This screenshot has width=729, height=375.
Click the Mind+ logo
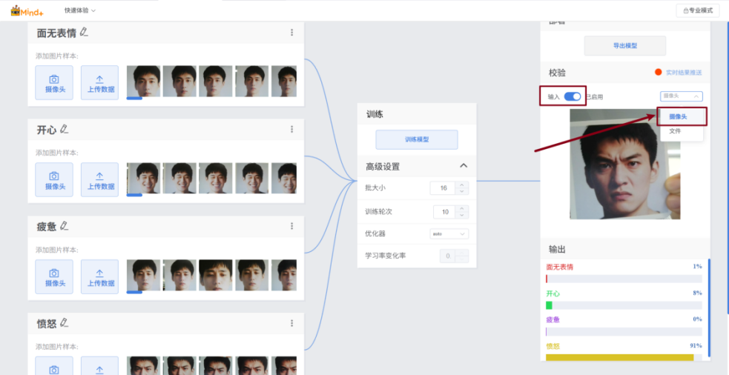(27, 10)
